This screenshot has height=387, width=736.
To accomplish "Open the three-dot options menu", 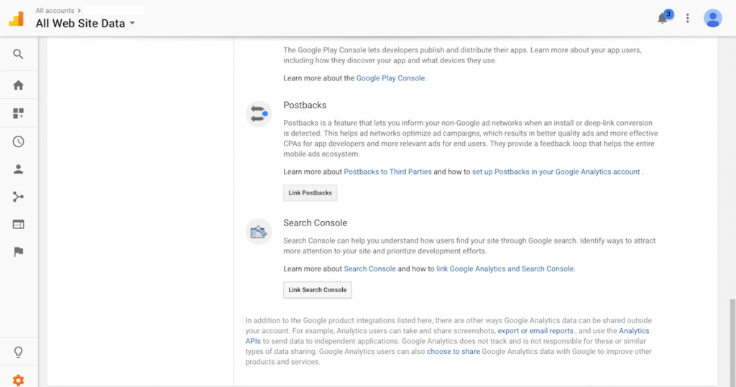I will [x=688, y=18].
